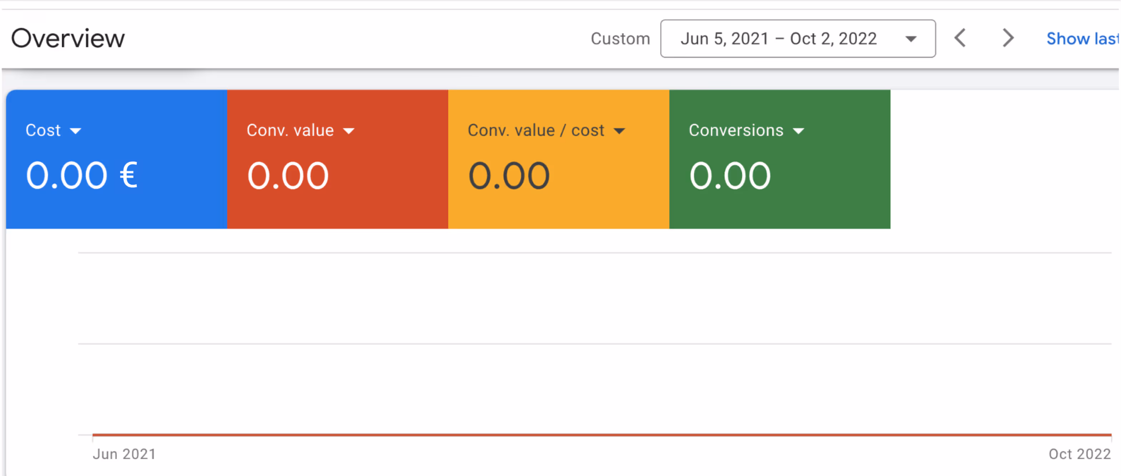Click the Oct 2022 axis label
The image size is (1121, 476).
click(1079, 454)
